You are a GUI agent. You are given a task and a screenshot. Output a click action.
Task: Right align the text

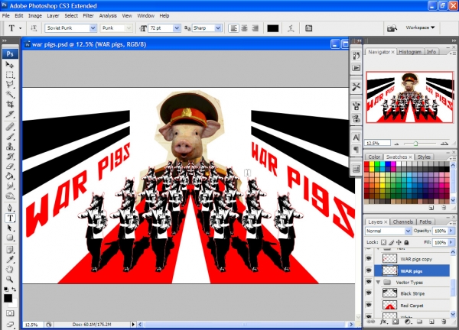(x=256, y=28)
